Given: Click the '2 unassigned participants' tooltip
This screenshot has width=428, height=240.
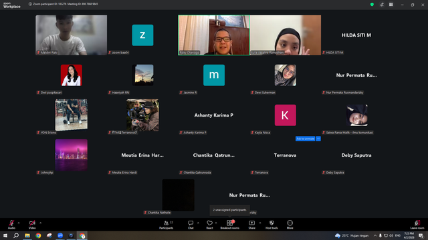Looking at the screenshot, I should point(229,210).
